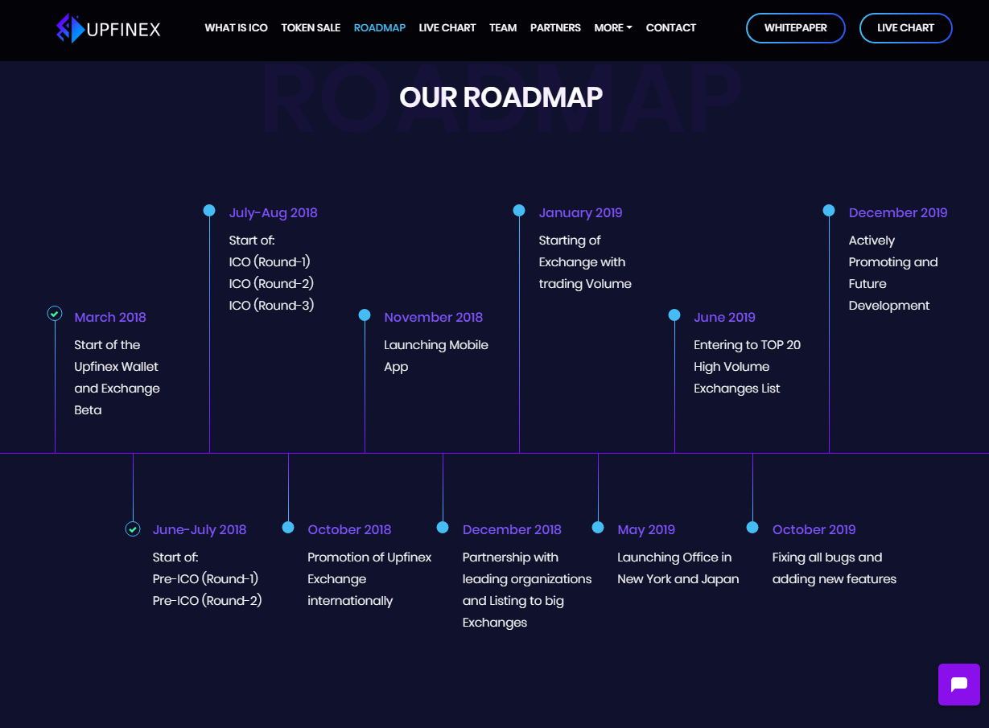
Task: Select the May 2019 timeline dot
Action: 598,527
